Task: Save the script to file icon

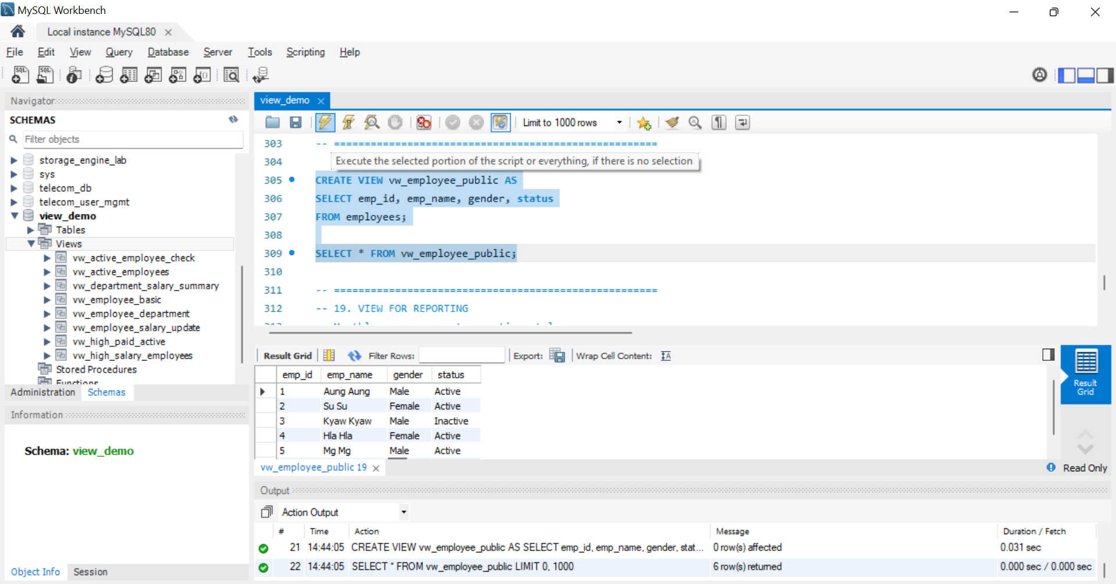Action: [296, 123]
